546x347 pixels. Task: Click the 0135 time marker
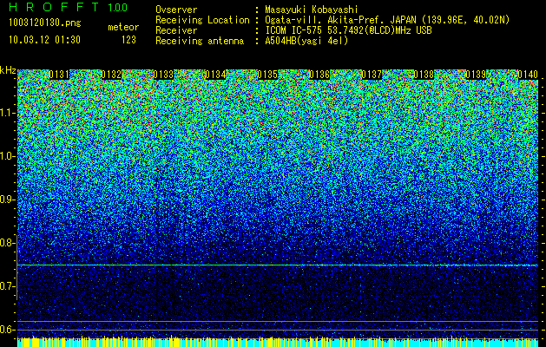[x=267, y=75]
